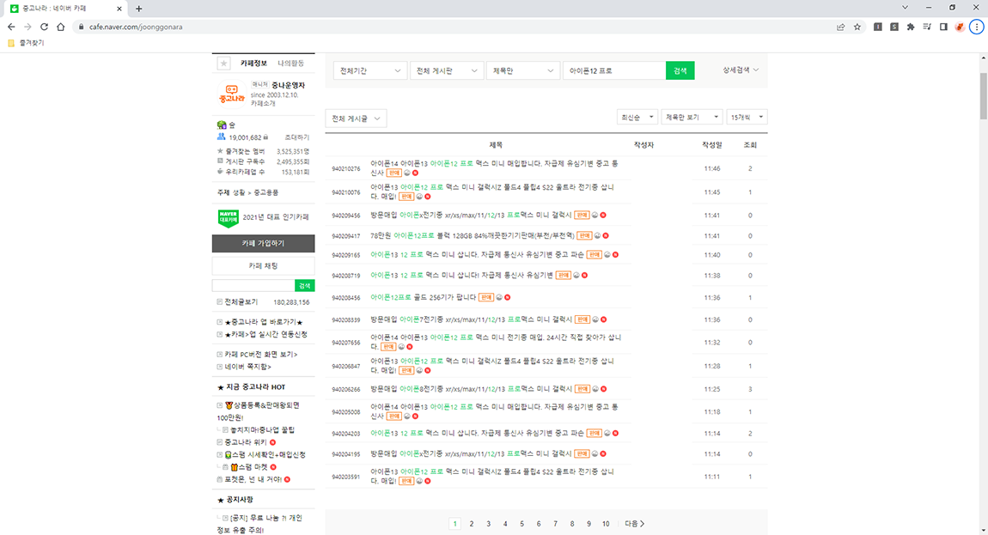Click the 작성일 column header
The image size is (988, 535).
point(712,145)
